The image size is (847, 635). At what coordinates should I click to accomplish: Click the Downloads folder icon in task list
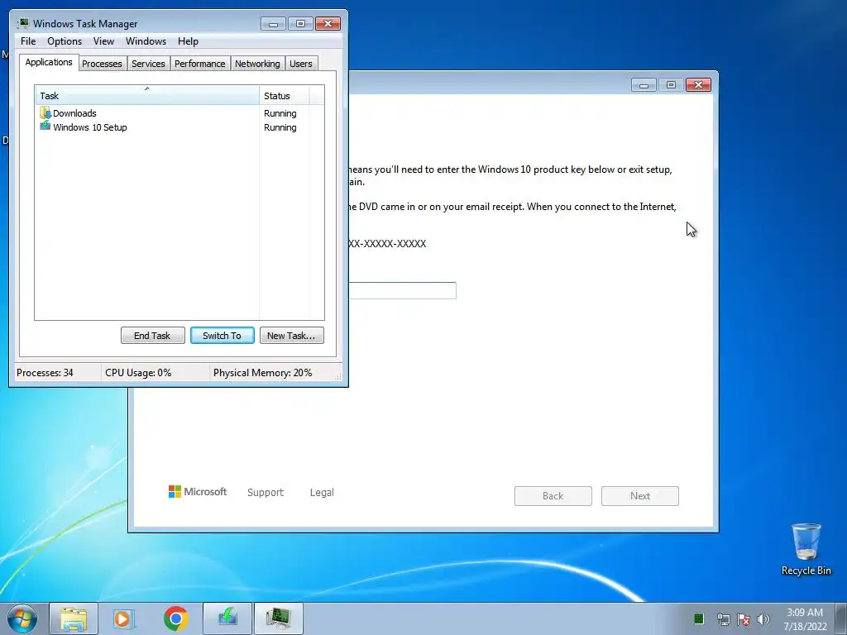tap(45, 112)
